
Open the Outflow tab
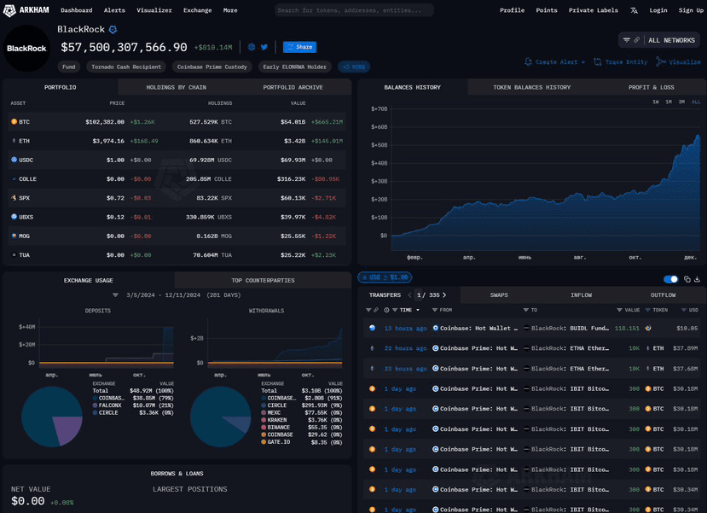(x=663, y=295)
